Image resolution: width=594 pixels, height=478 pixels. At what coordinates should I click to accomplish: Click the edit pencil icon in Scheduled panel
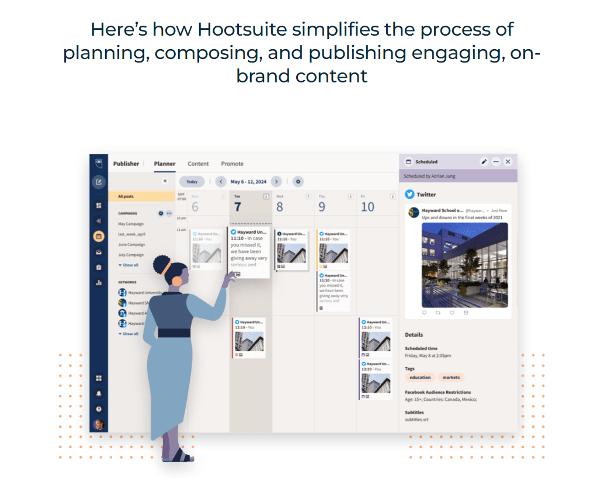(x=484, y=162)
